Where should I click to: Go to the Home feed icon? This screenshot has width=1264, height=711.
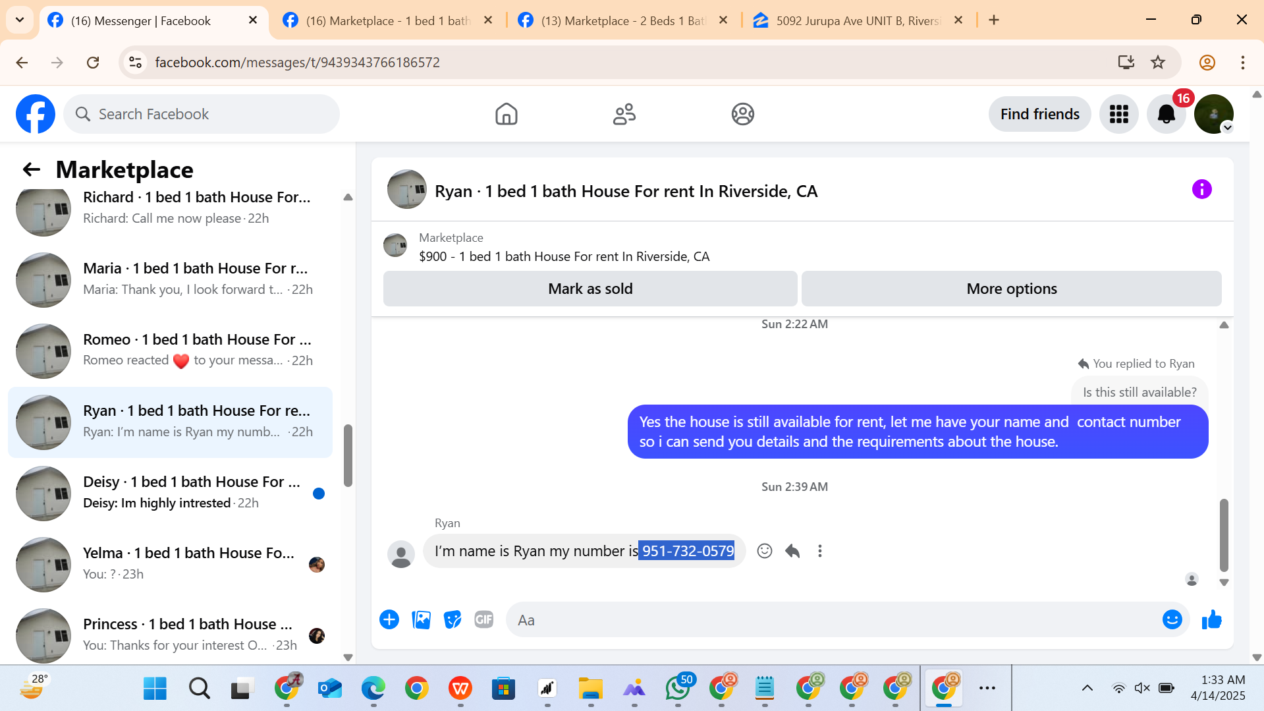[506, 114]
